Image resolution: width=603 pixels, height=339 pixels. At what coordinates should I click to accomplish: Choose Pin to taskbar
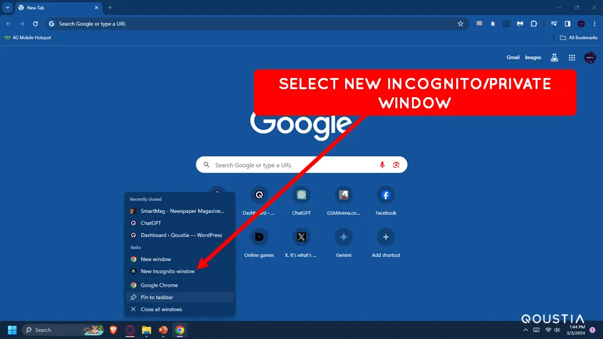(x=180, y=297)
